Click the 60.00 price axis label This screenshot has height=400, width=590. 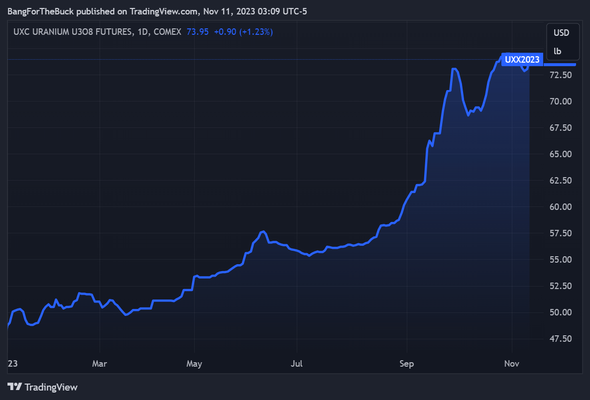(x=561, y=207)
